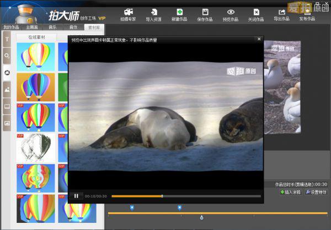331x230 pixels.
Task: Open 预览作品 eye preview icon
Action: [x=231, y=15]
